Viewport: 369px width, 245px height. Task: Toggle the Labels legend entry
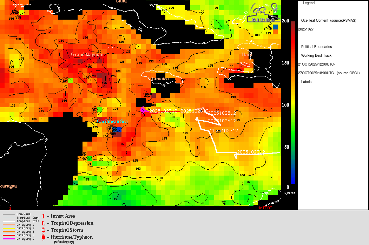point(306,82)
